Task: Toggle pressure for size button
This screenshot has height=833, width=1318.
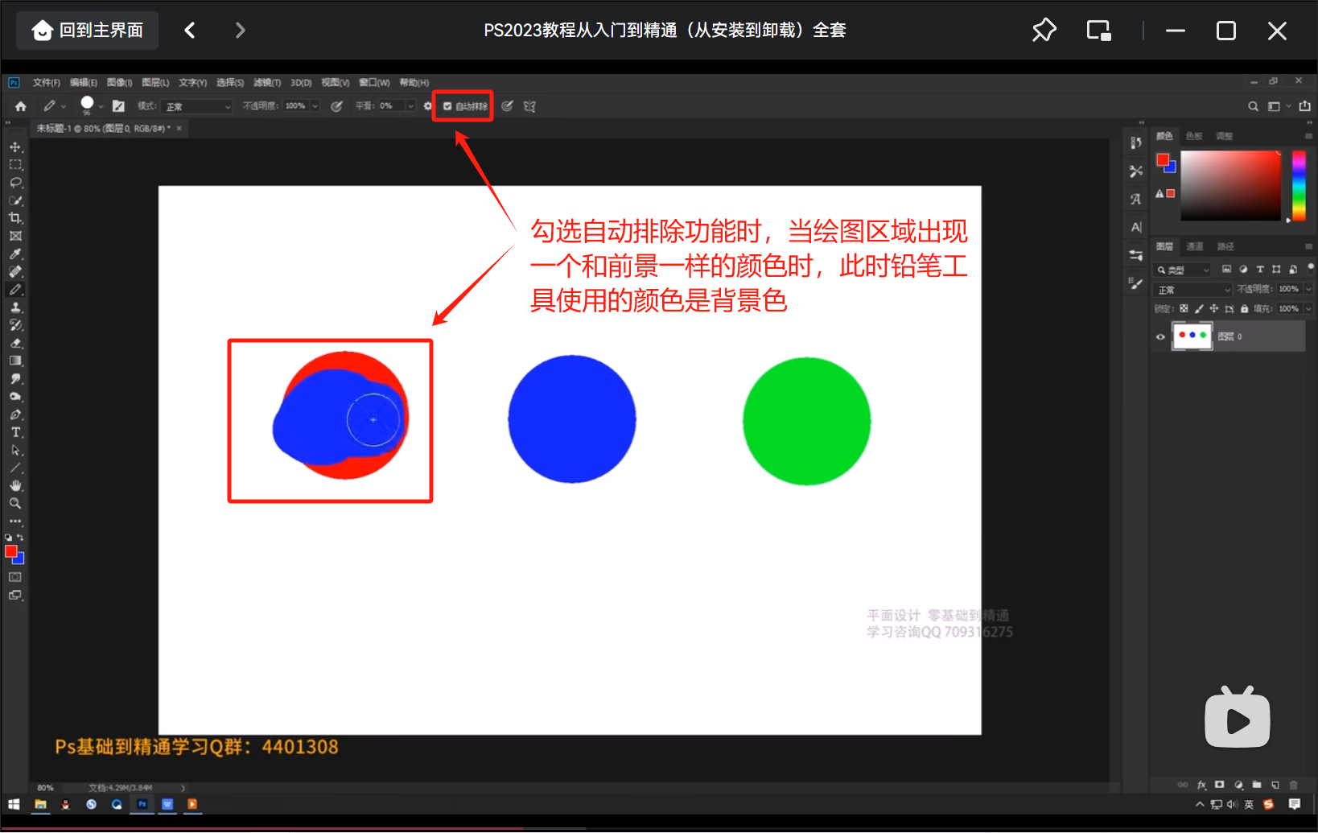Action: pyautogui.click(x=507, y=106)
